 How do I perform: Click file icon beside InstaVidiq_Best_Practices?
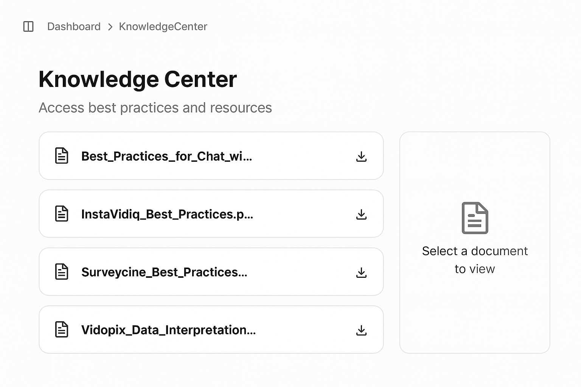(62, 214)
